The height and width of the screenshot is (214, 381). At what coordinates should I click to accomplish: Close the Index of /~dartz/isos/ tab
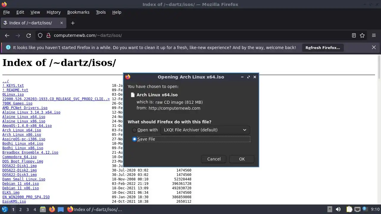62,23
